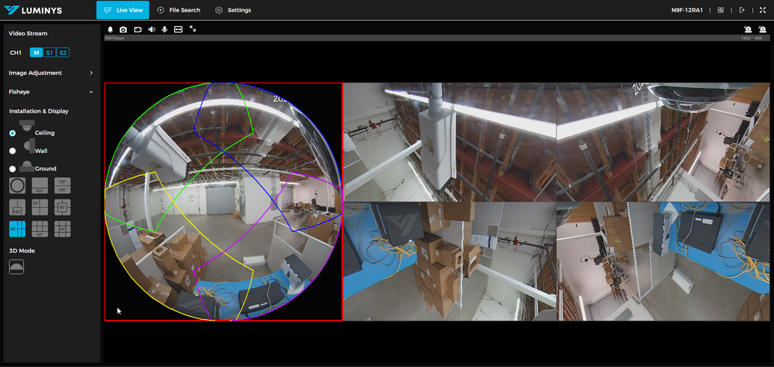
Task: Choose the 180°/180° split display layout
Action: (x=62, y=185)
